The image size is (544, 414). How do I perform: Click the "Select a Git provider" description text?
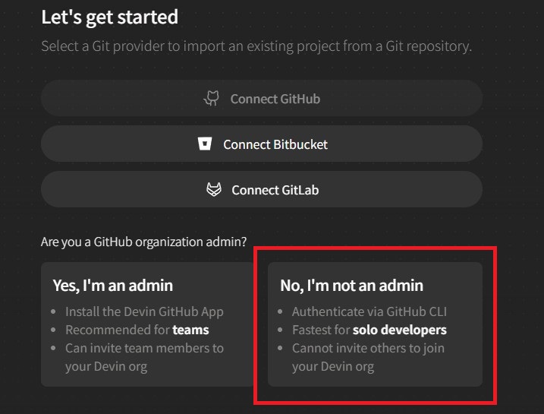click(x=256, y=46)
